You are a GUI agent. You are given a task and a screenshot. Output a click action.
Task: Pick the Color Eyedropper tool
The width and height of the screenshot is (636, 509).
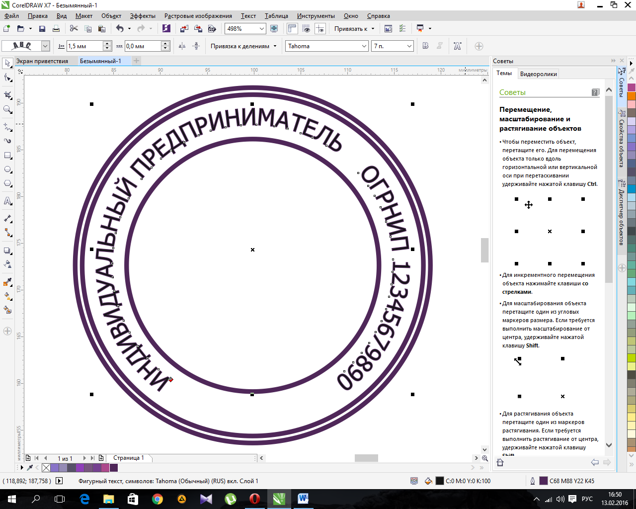pyautogui.click(x=7, y=282)
